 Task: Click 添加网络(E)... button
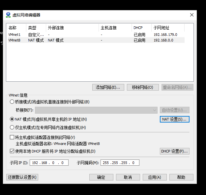pos(108,87)
